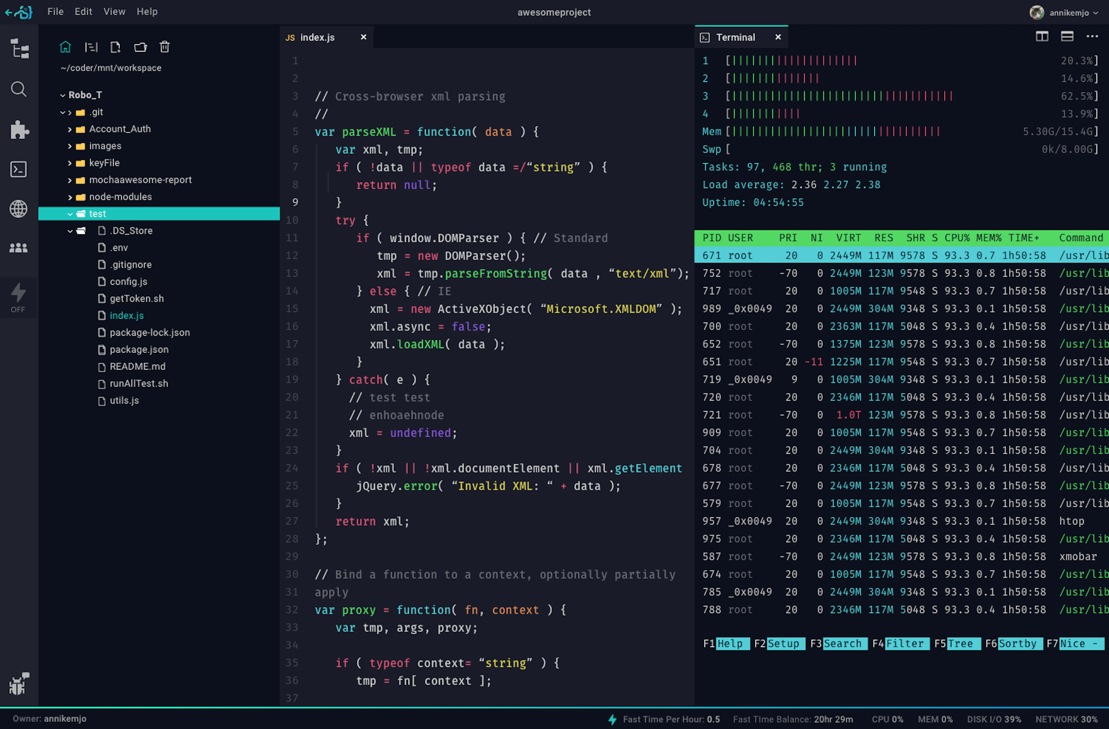Screen dimensions: 1109x729
Task: Select the htop process row PID 957
Action: (x=902, y=521)
